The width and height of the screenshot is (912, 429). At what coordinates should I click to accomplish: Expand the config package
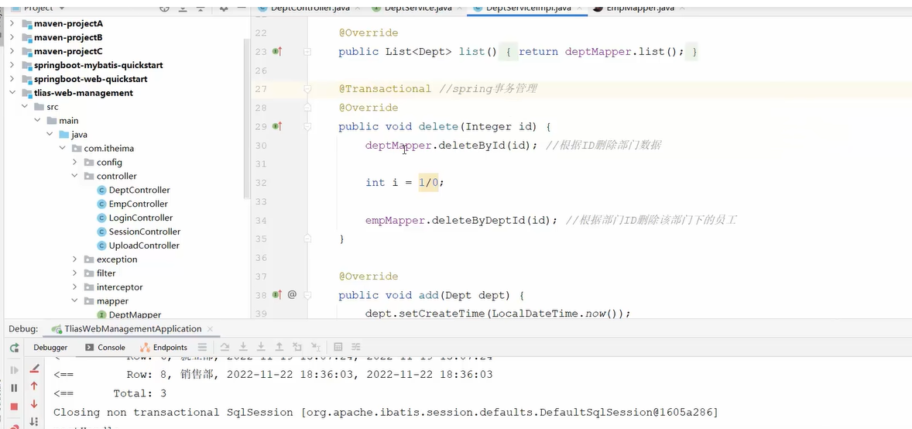point(74,163)
